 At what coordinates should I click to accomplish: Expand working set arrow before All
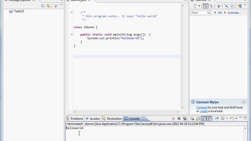tap(215, 13)
